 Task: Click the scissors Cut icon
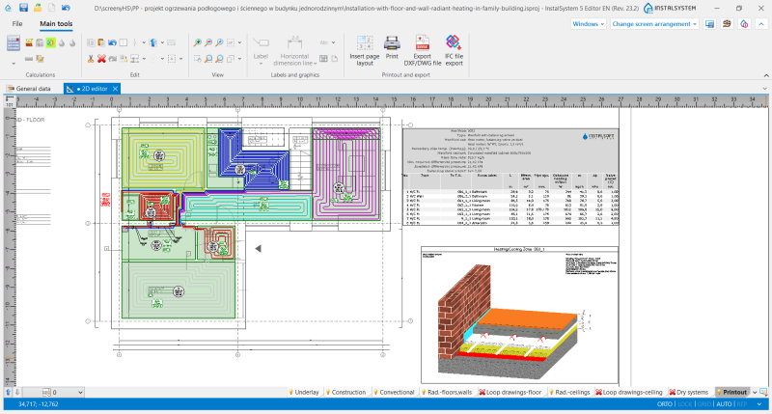tap(91, 59)
